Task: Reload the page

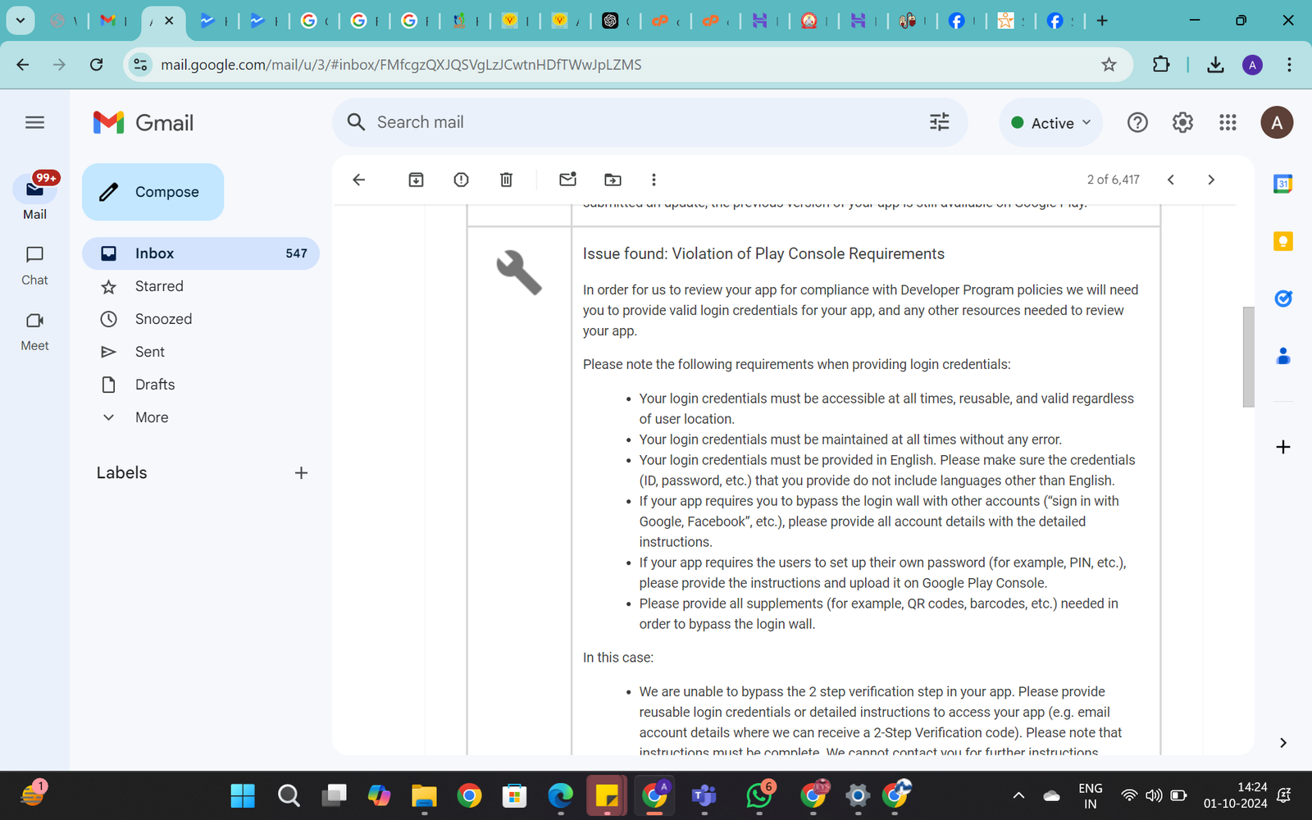Action: coord(97,65)
